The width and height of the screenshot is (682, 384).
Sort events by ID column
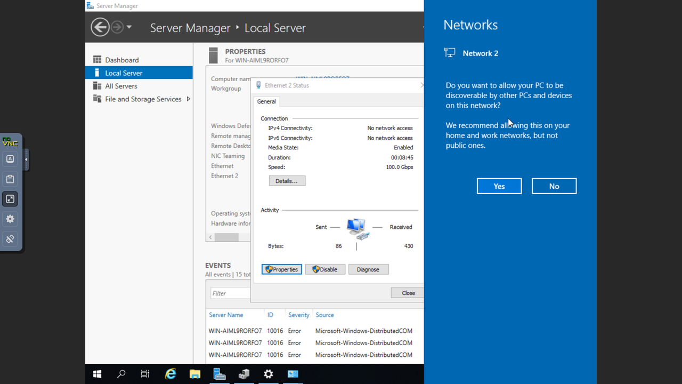[x=270, y=315]
